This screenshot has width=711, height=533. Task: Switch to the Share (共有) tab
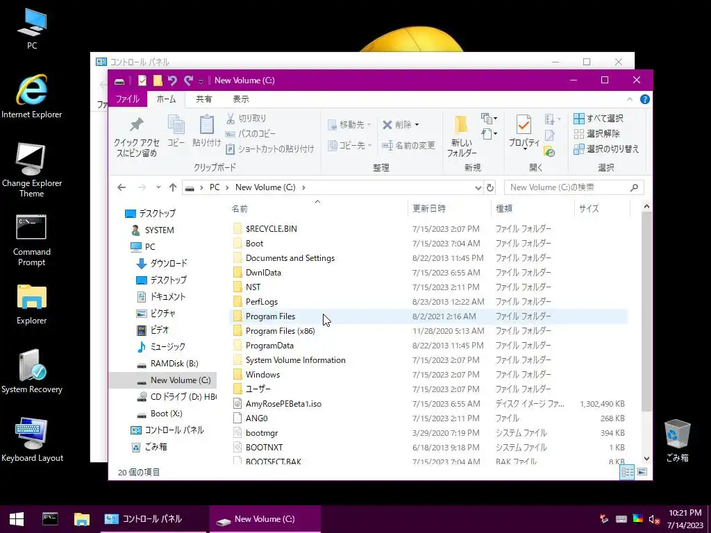coord(203,99)
